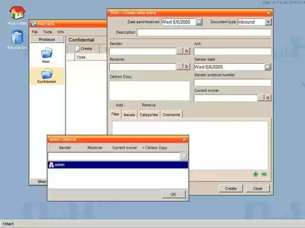Image resolution: width=305 pixels, height=228 pixels.
Task: Clear the Sender field with red icon
Action: (187, 51)
